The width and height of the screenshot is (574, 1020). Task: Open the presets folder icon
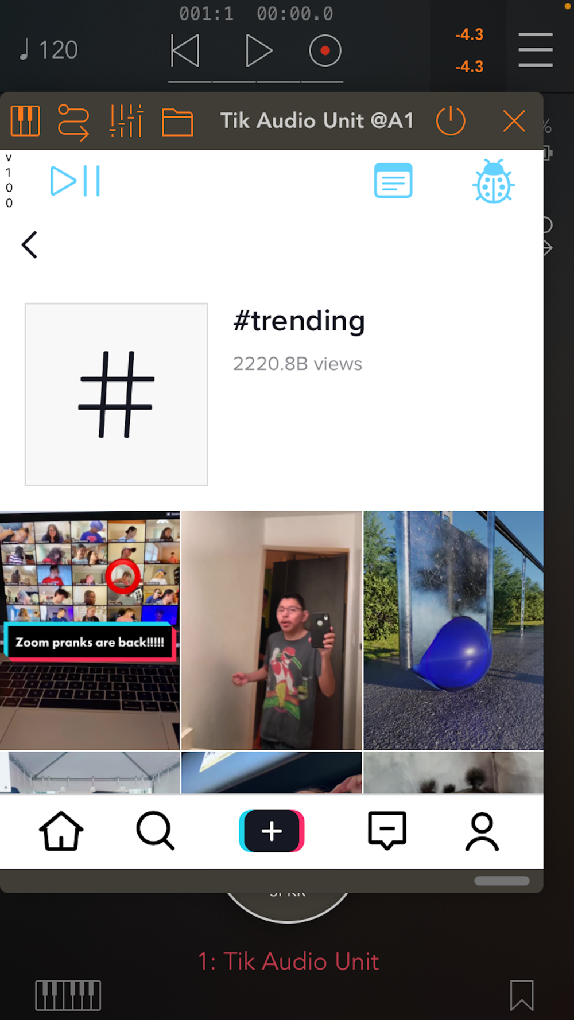177,122
